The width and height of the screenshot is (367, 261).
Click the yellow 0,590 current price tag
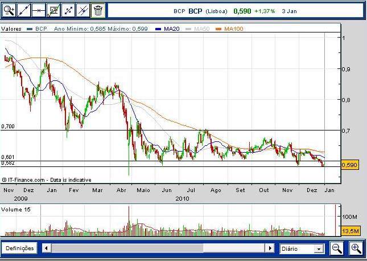[x=350, y=165]
